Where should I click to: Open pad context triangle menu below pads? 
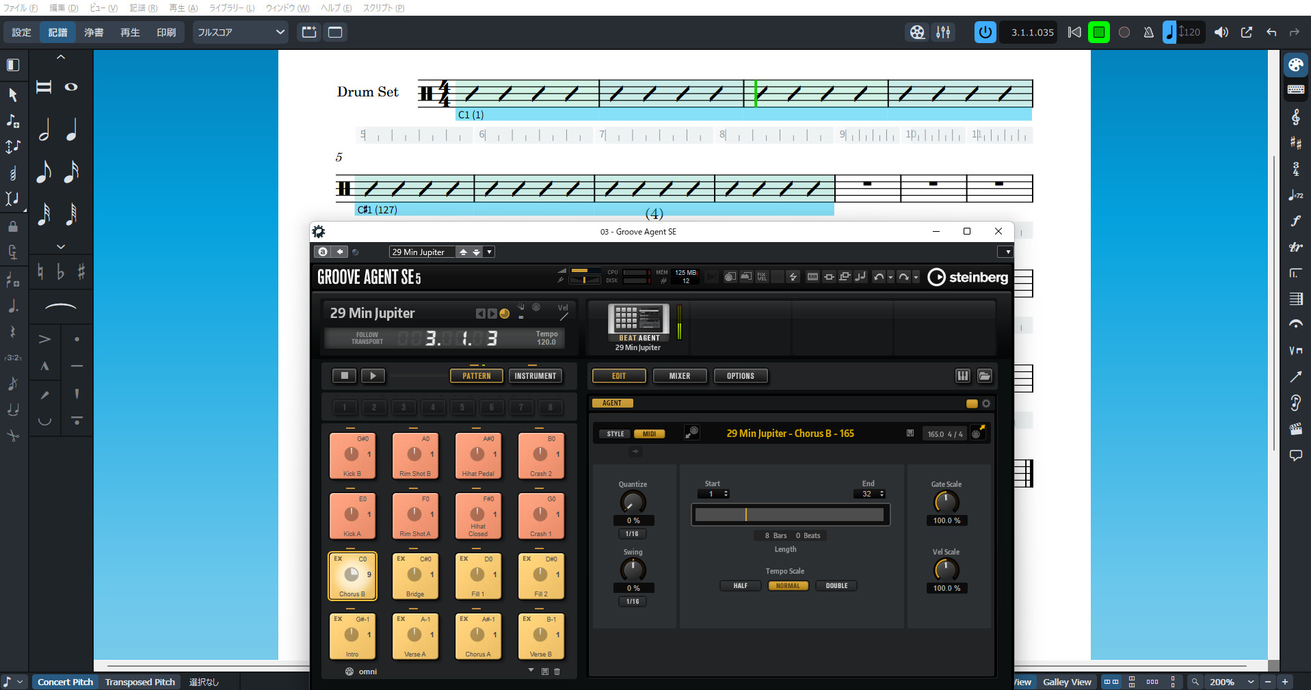(x=531, y=671)
